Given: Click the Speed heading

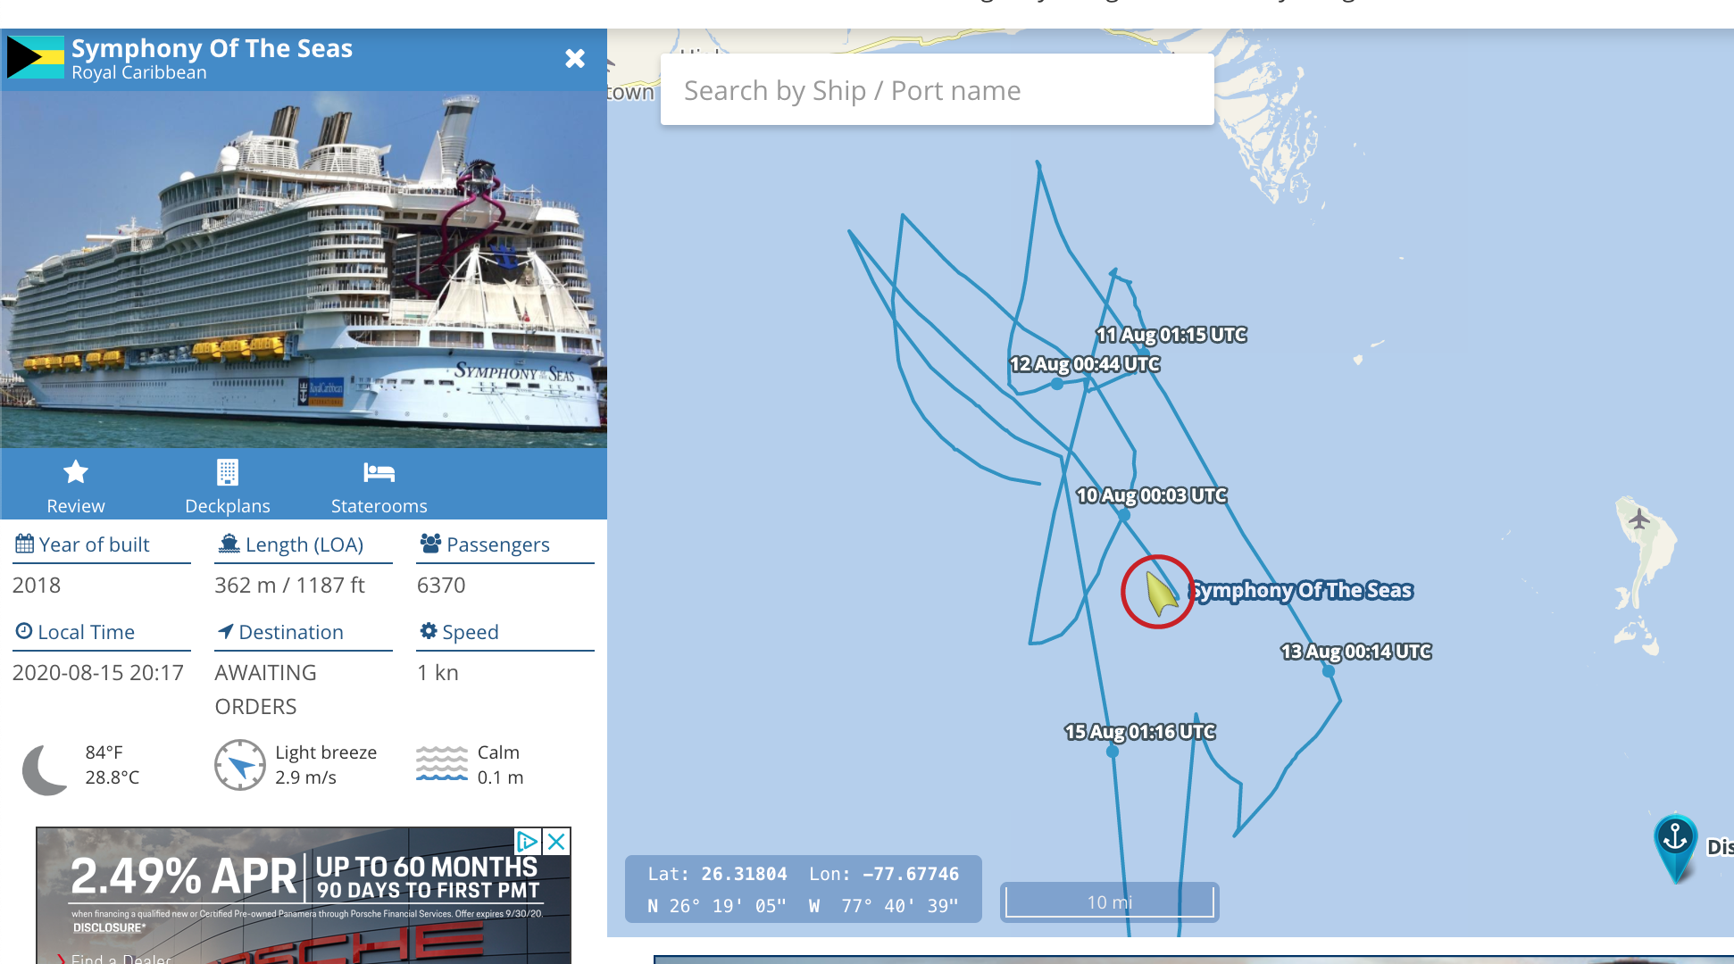Looking at the screenshot, I should (471, 632).
